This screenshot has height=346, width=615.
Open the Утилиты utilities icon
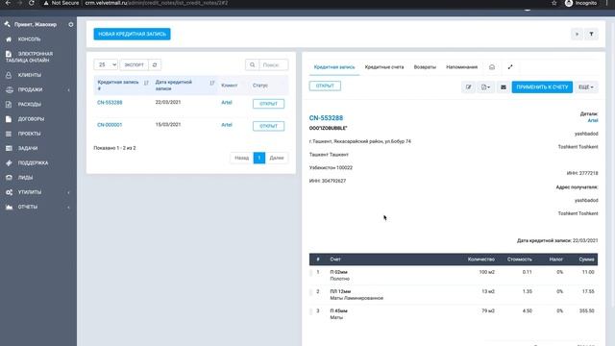pyautogui.click(x=9, y=192)
